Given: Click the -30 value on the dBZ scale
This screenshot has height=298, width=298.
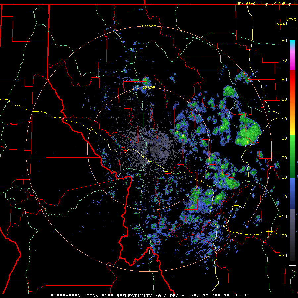Looking at the screenshot, I should (x=283, y=255).
